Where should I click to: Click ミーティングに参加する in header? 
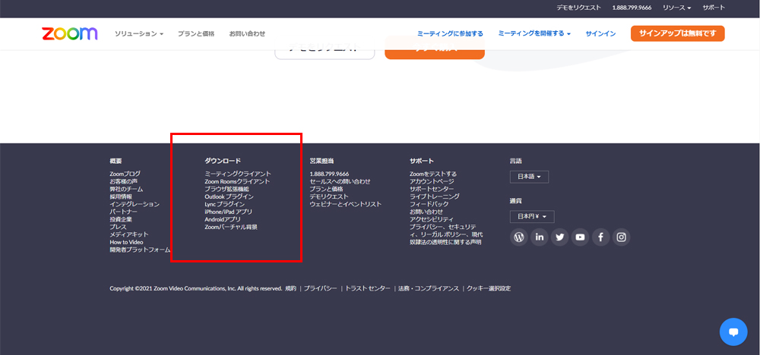pyautogui.click(x=450, y=33)
